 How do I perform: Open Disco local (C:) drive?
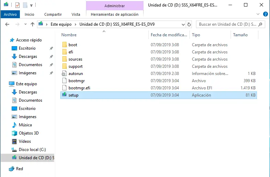point(32,150)
